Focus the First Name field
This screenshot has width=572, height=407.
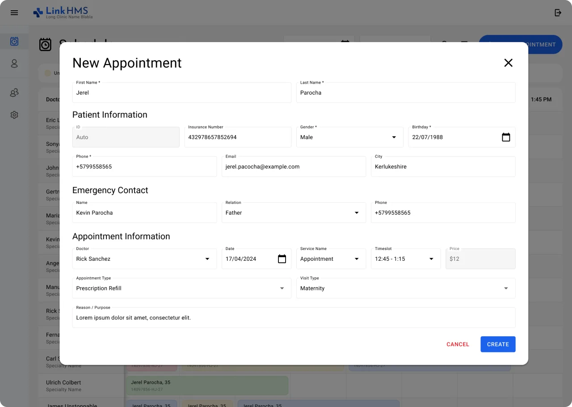(x=182, y=93)
